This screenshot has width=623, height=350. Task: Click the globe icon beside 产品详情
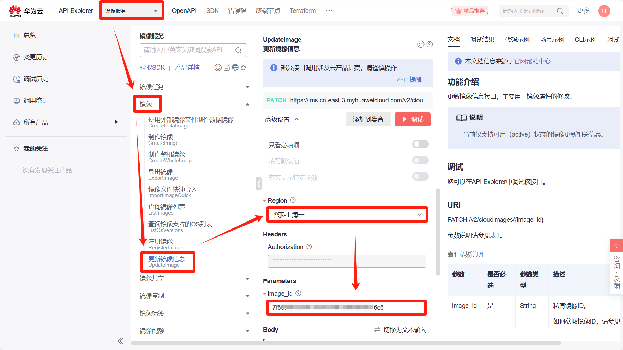tap(235, 68)
